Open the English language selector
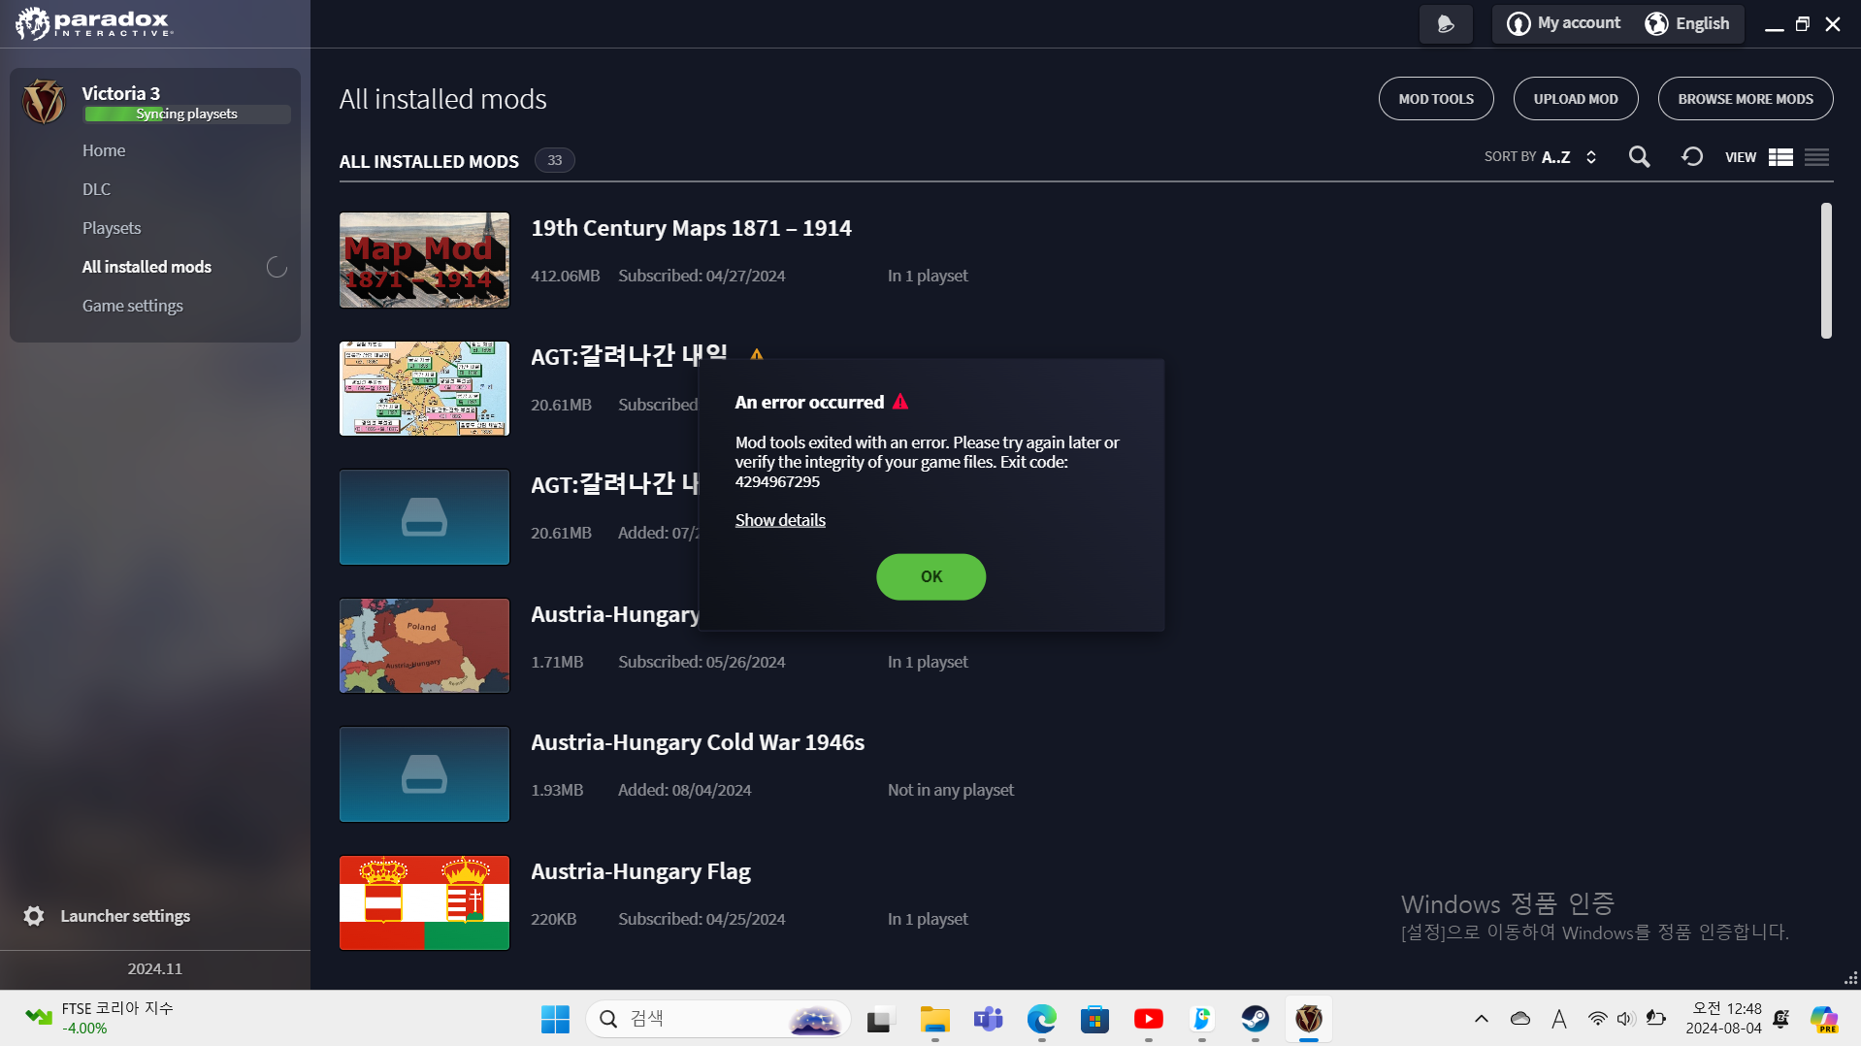1861x1046 pixels. 1687,23
